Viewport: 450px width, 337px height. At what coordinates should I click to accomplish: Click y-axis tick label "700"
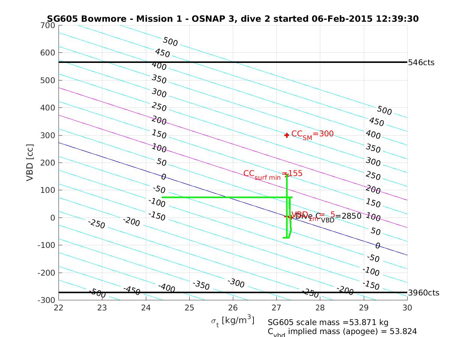(x=48, y=25)
